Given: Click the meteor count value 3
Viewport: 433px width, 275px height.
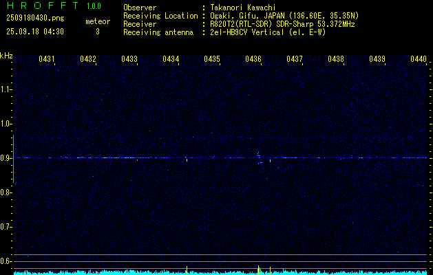Looking at the screenshot, I should (97, 32).
